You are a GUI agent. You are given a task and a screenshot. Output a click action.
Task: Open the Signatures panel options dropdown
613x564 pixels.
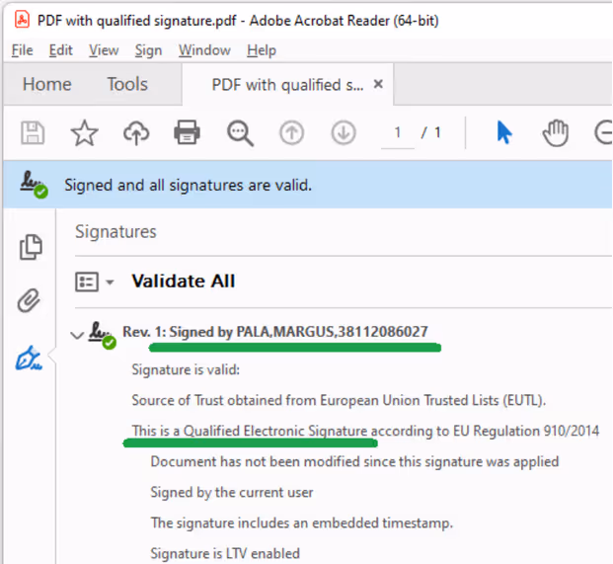94,282
